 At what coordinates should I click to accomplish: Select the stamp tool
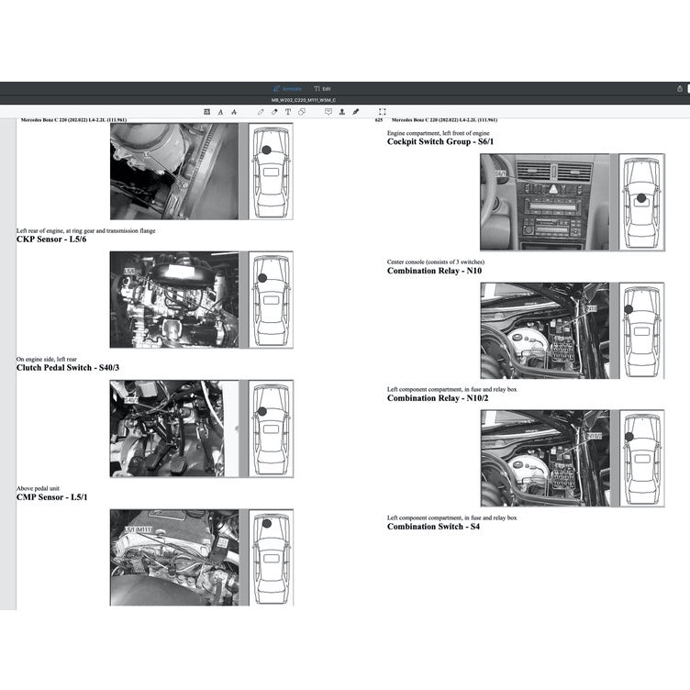(341, 111)
